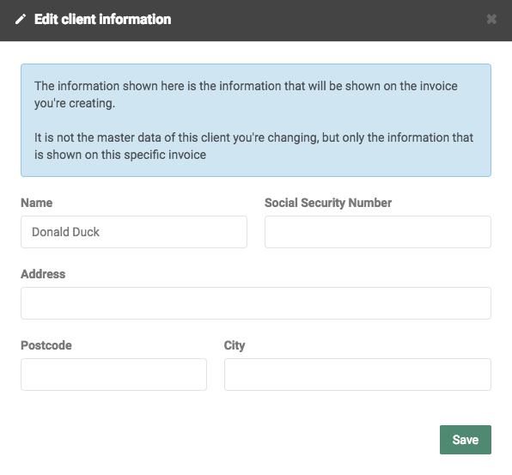Focus the Postcode input field
The width and height of the screenshot is (512, 475).
point(113,375)
